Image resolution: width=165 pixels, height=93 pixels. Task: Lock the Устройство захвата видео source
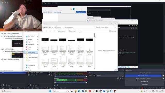[x=52, y=73]
